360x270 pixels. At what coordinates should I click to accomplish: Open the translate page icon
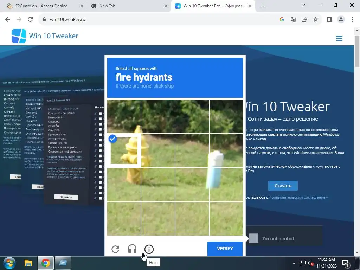tap(293, 19)
